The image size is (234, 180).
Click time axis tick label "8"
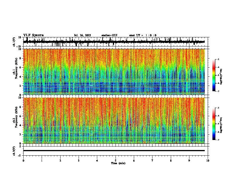171,161
